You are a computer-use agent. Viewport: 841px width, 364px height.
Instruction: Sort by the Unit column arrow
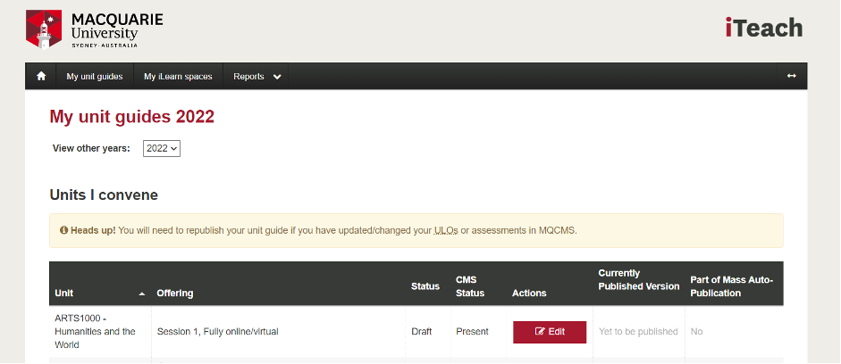(x=142, y=294)
